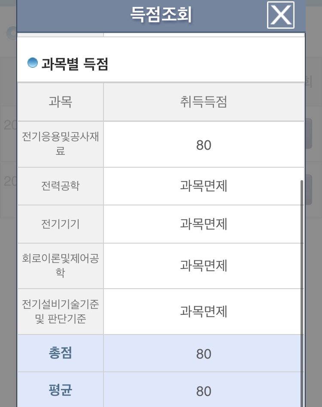
Task: Click the 전기응용및공사재료 subject cell
Action: pos(60,144)
